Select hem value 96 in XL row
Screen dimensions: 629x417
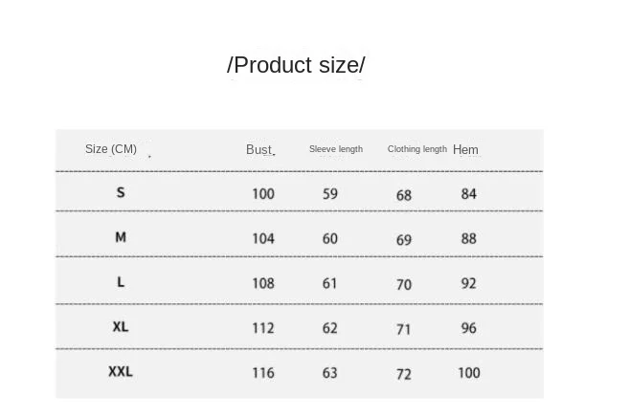point(468,328)
